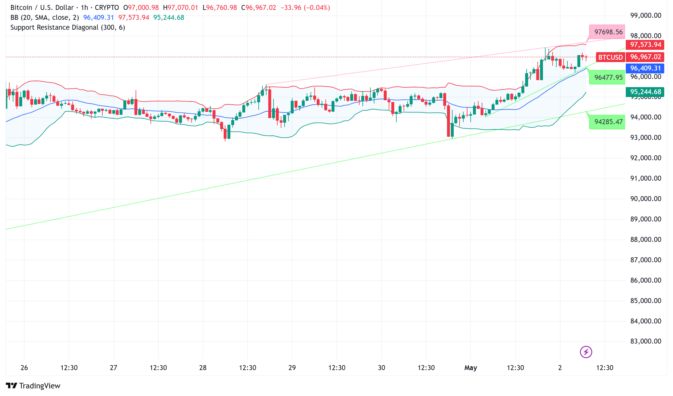Click the blue 96,409.31 BB basis value in legend

click(99, 17)
